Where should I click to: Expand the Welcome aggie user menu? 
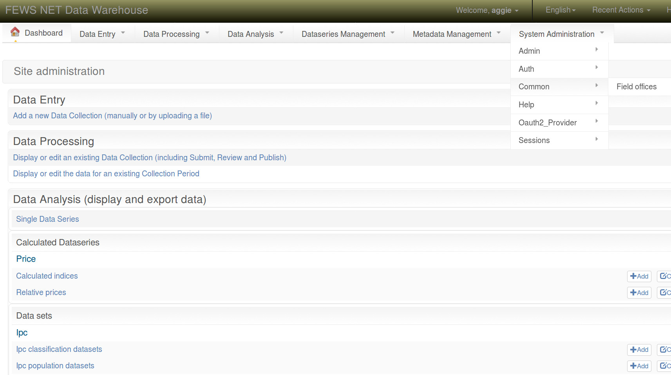pos(487,11)
